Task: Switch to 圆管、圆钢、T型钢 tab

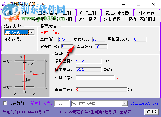Action: click(x=55, y=13)
